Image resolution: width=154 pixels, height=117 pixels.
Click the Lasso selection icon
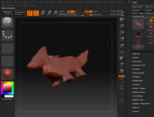122,101
